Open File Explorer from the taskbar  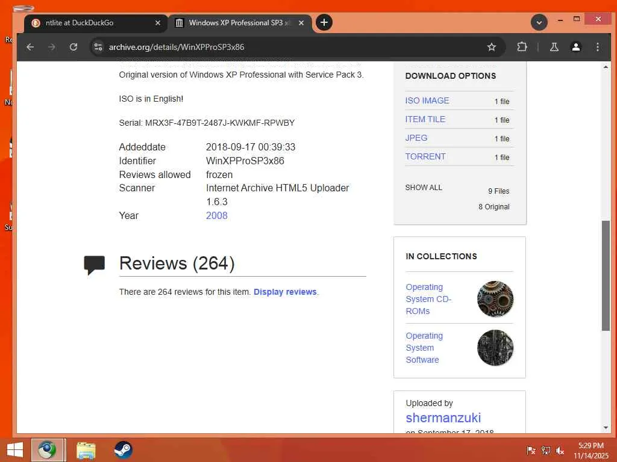pos(86,450)
